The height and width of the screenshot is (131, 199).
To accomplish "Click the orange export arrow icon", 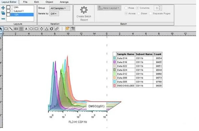I will click(68, 29).
